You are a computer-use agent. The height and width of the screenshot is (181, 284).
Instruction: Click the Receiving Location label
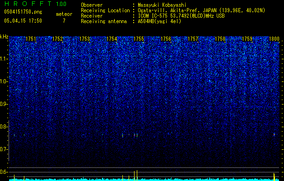[x=105, y=10]
